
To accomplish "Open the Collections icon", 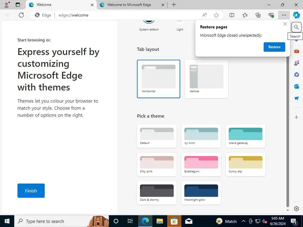I will (258, 15).
